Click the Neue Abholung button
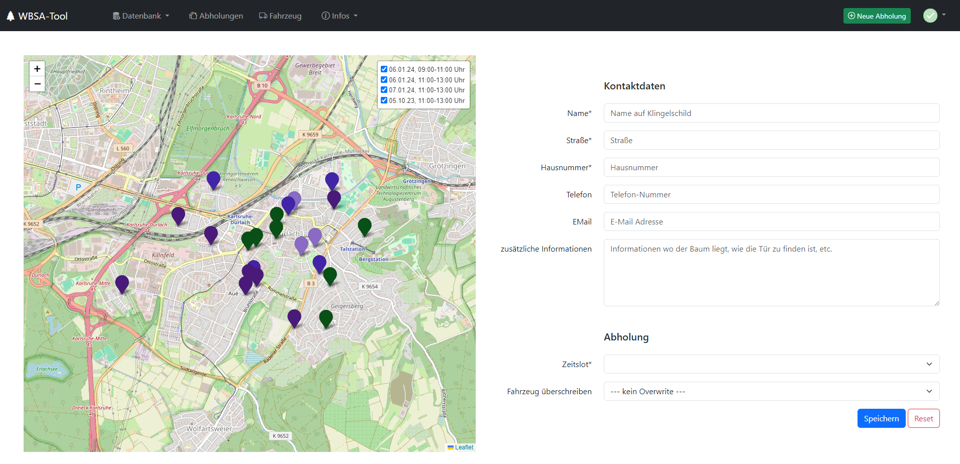The width and height of the screenshot is (960, 464). tap(877, 16)
